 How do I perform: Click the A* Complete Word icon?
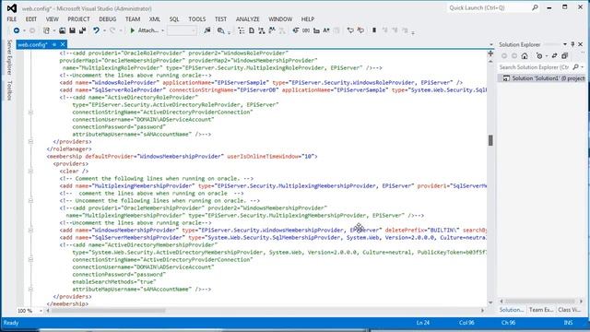click(326, 30)
